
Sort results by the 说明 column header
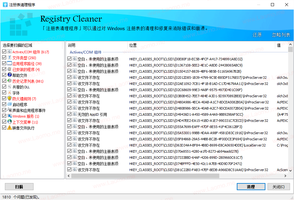pyautogui.click(x=97, y=45)
